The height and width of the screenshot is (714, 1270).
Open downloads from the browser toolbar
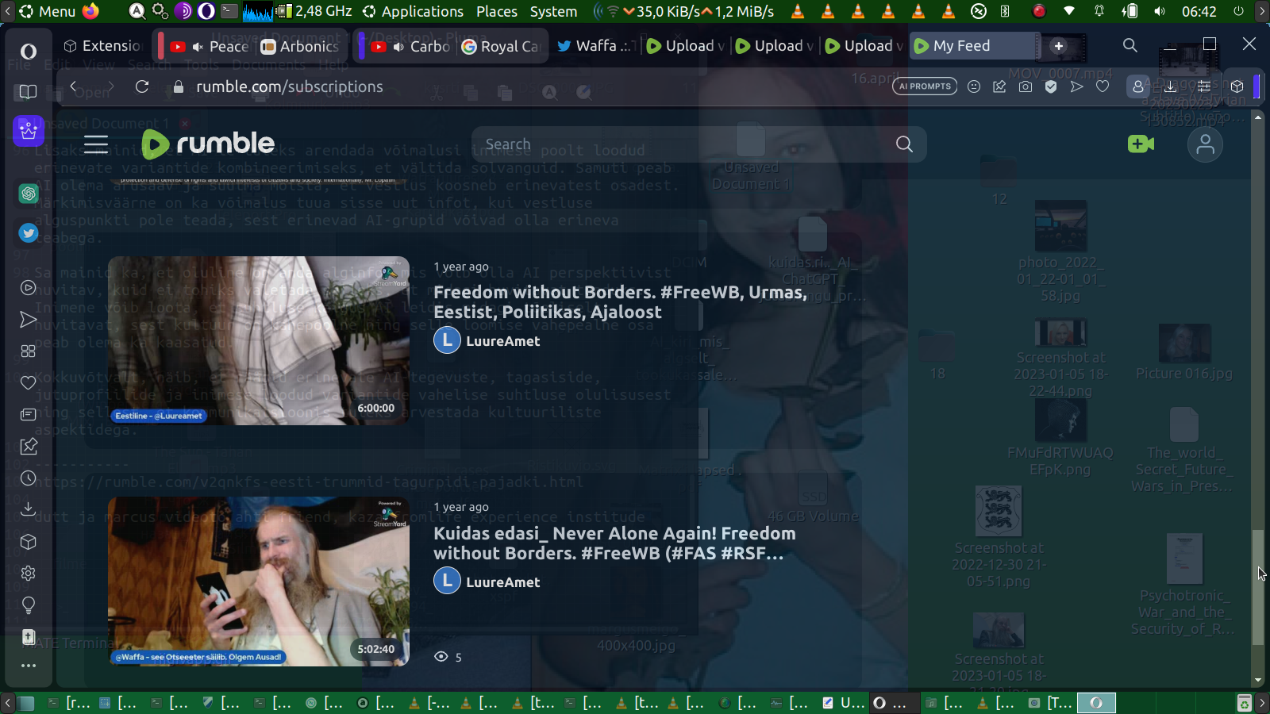tap(1171, 86)
